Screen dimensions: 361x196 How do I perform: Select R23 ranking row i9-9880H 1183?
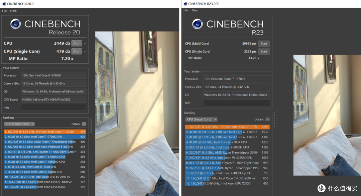(x=227, y=148)
